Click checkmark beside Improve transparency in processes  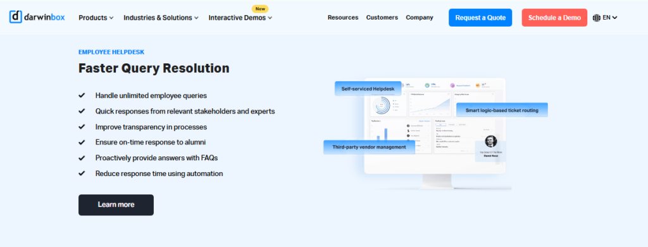click(82, 127)
